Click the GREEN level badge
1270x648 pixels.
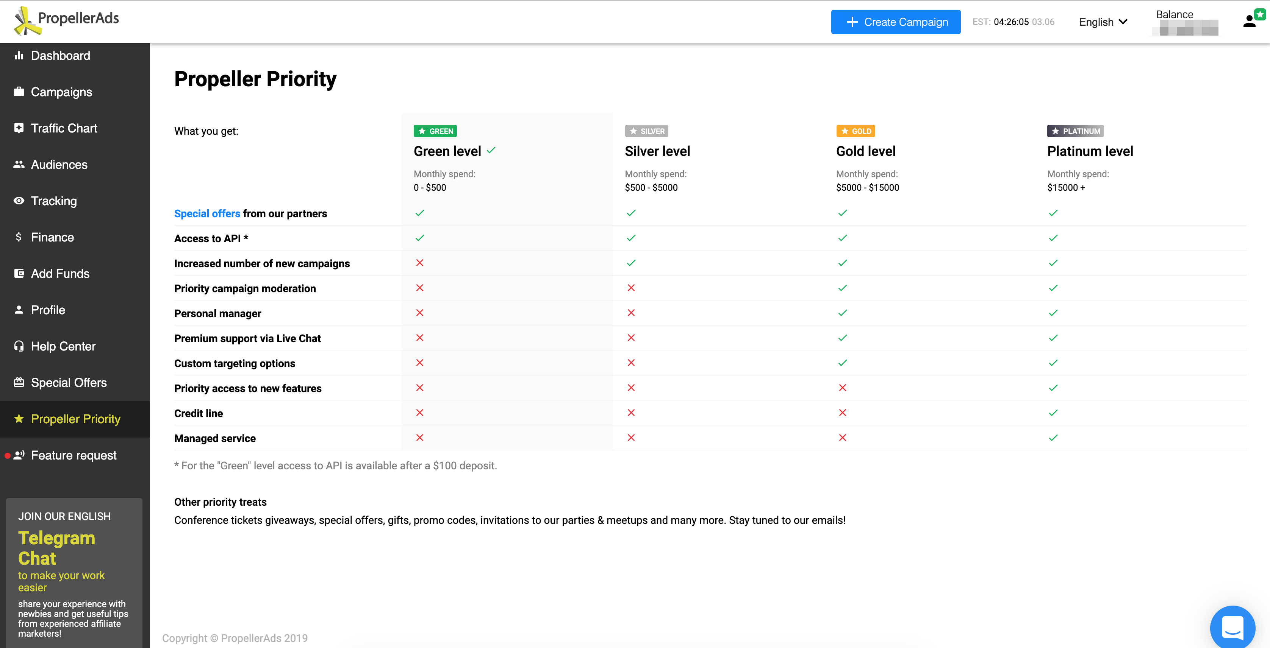[x=435, y=131]
